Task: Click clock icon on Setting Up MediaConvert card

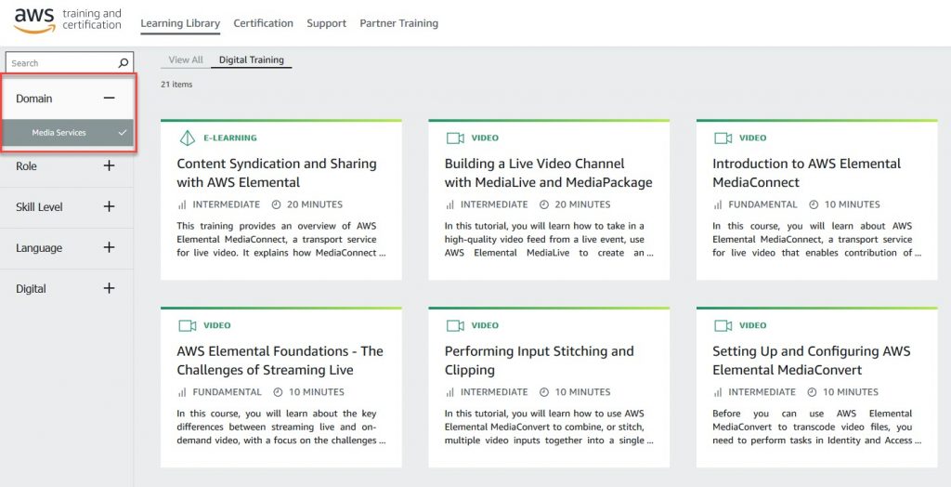Action: click(x=812, y=392)
